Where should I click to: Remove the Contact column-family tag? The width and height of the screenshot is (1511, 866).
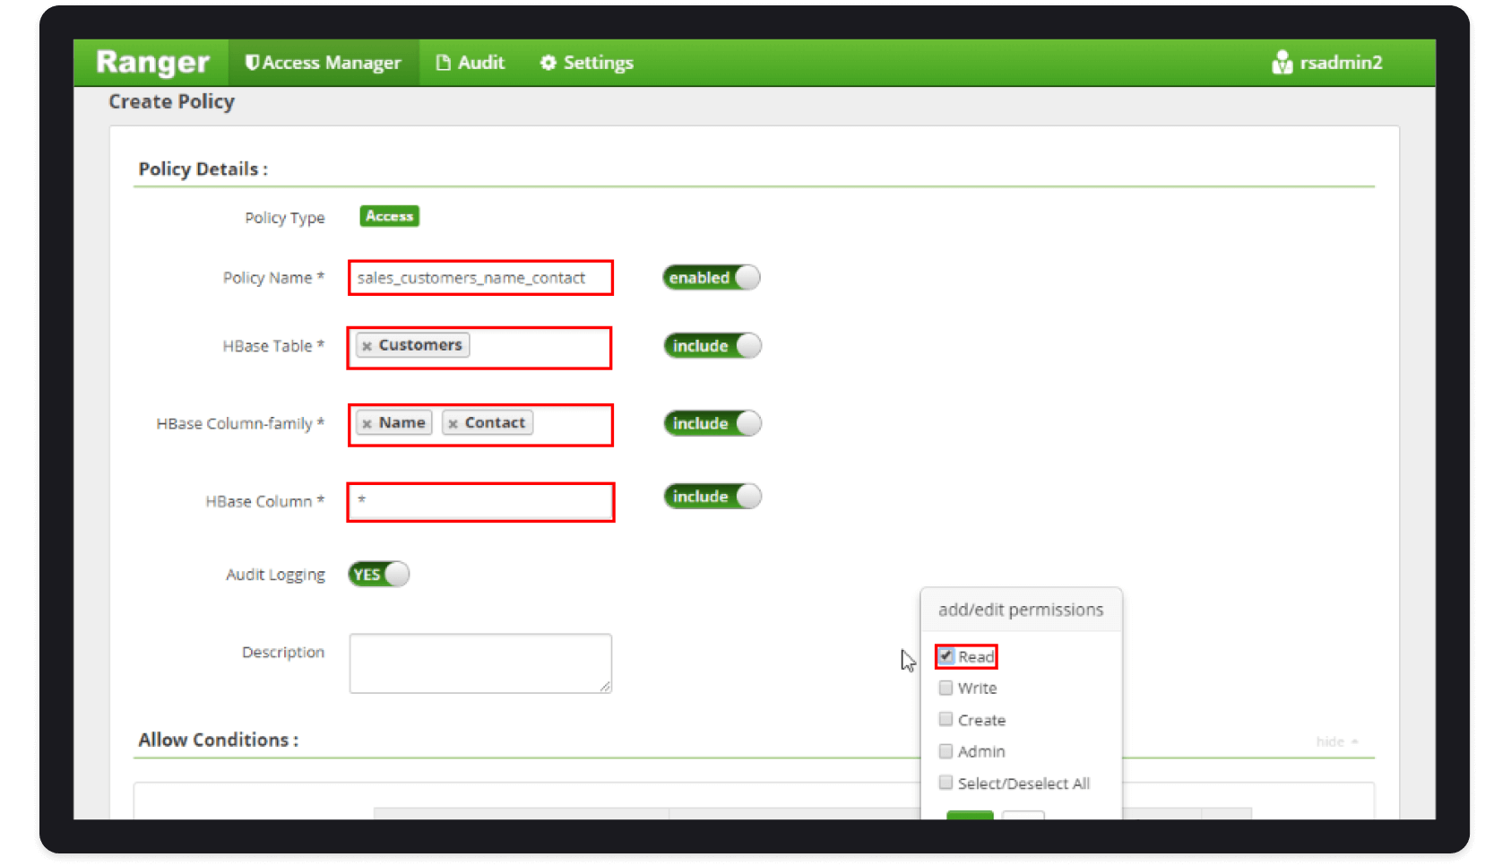coord(453,423)
